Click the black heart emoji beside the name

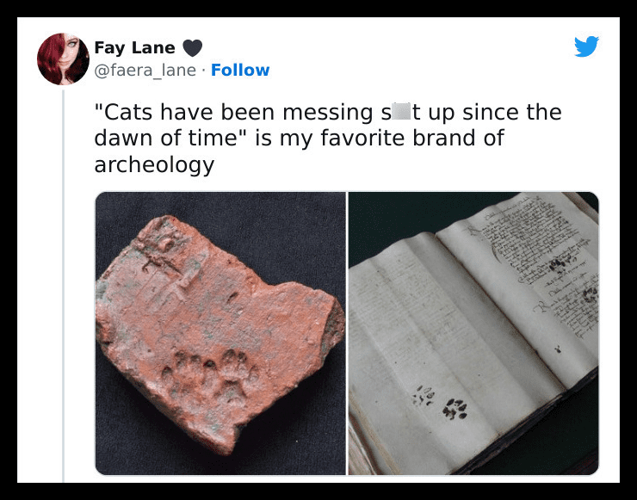pyautogui.click(x=192, y=48)
